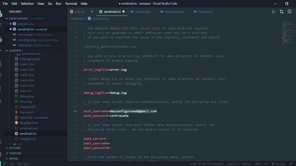Image resolution: width=296 pixels, height=166 pixels.
Task: Open debug.log in file tree
Action: pyautogui.click(x=27, y=96)
